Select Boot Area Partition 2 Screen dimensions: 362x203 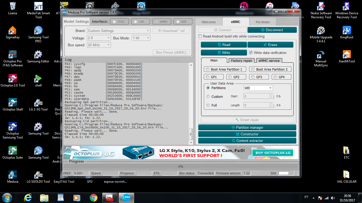pyautogui.click(x=270, y=69)
